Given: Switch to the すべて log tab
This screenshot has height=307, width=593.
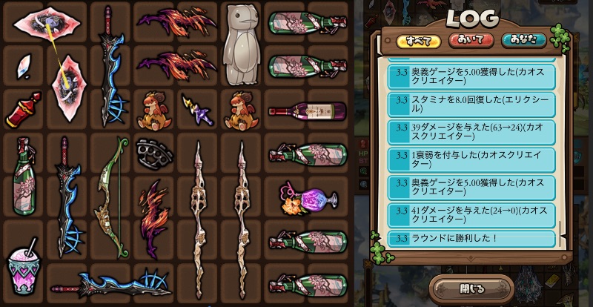Looking at the screenshot, I should tap(418, 42).
